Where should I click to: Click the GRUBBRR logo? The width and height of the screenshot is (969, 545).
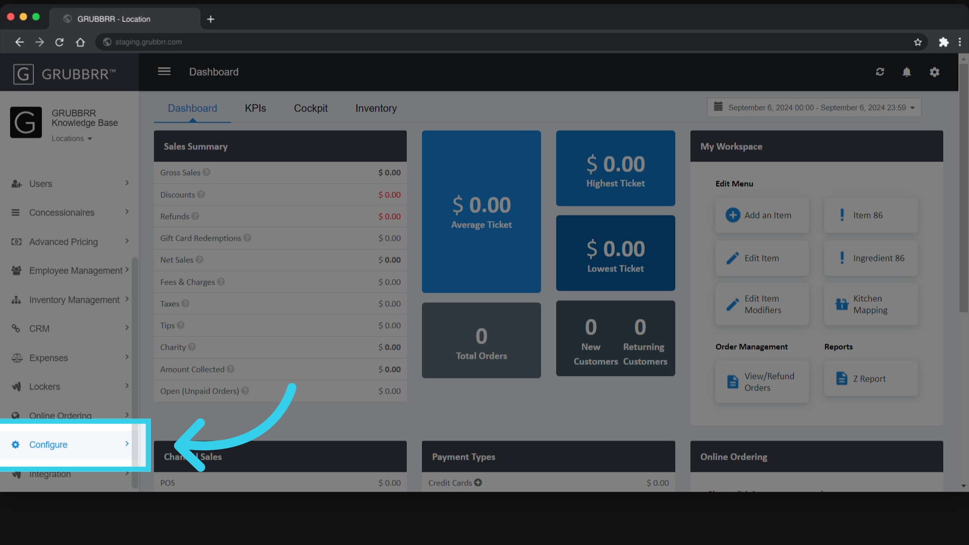[x=65, y=74]
